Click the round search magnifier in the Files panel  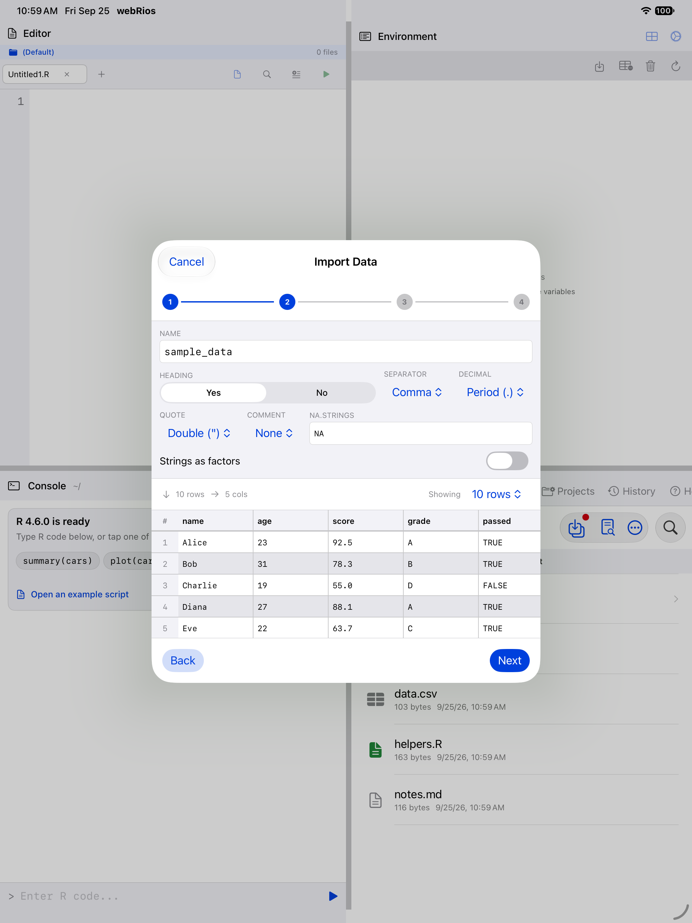coord(670,528)
